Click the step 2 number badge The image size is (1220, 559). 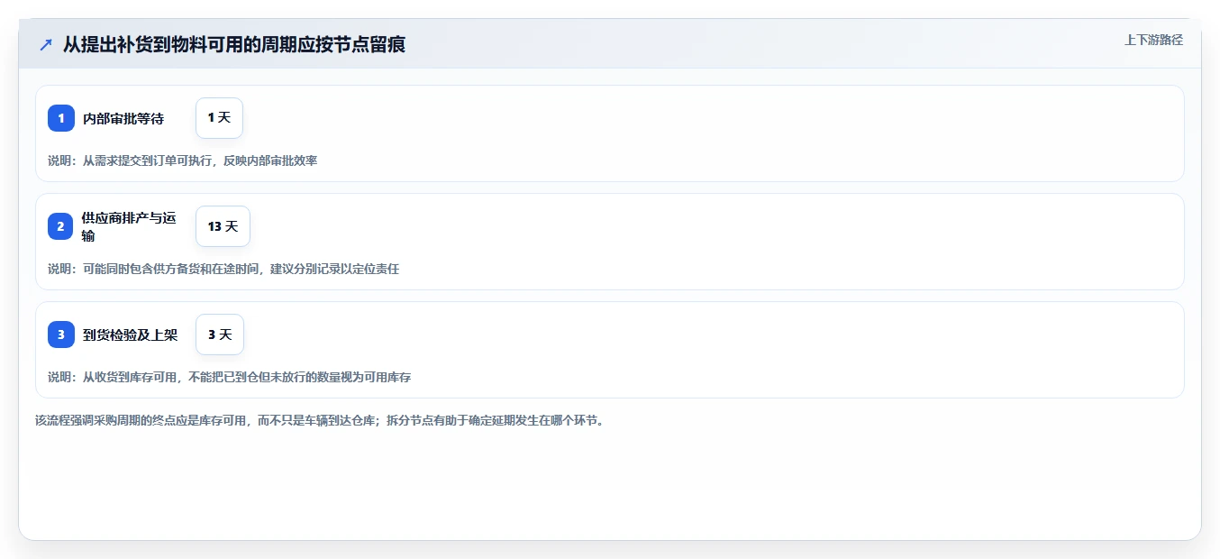(x=61, y=226)
